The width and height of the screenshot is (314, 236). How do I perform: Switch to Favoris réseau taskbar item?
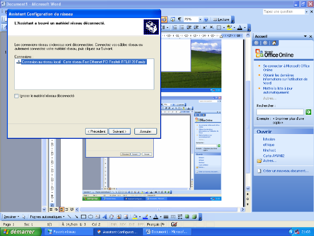coord(67,232)
